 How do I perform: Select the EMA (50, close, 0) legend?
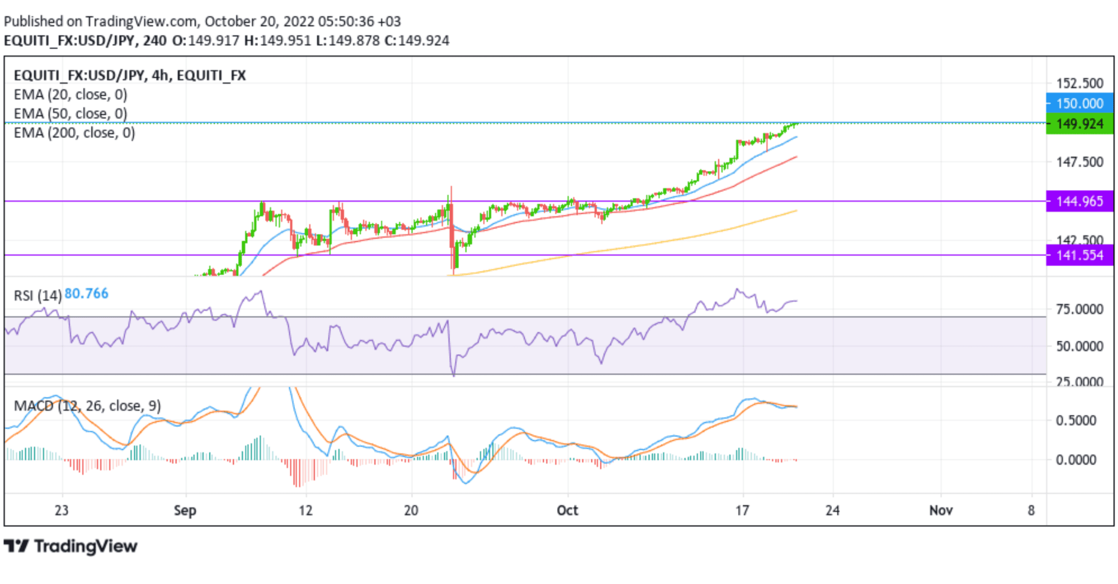click(70, 113)
